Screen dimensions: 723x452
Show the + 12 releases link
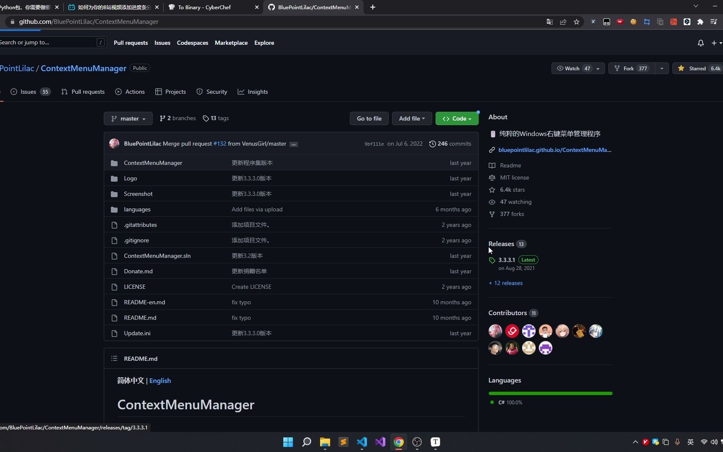coord(505,283)
